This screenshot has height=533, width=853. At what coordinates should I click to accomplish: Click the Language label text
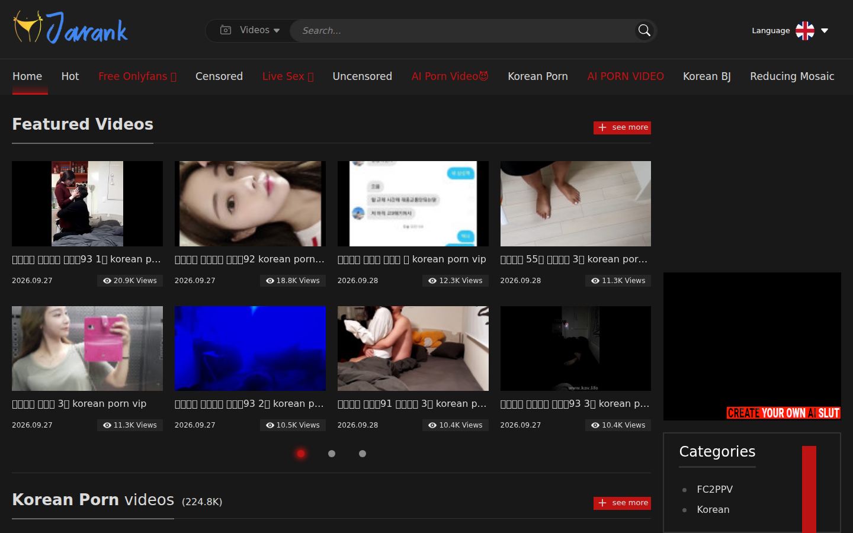[x=771, y=31]
